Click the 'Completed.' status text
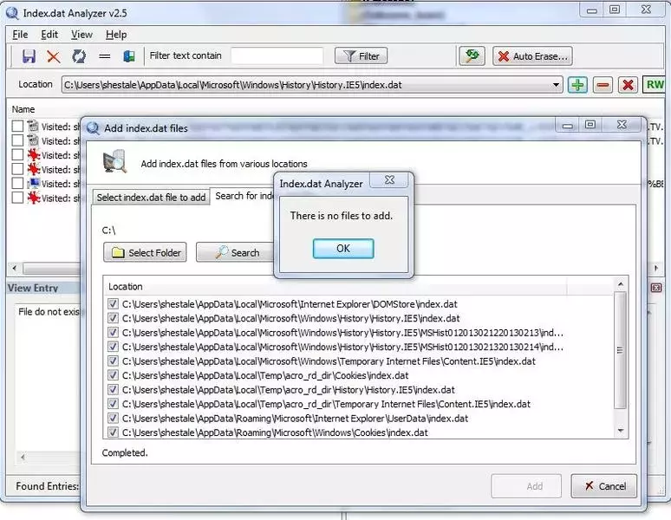 (125, 452)
